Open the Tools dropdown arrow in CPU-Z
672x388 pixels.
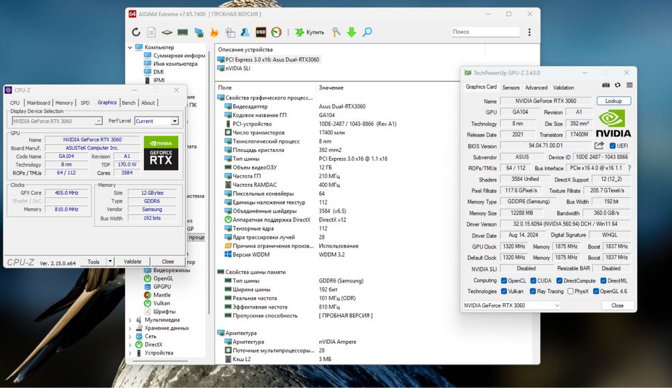(x=110, y=262)
